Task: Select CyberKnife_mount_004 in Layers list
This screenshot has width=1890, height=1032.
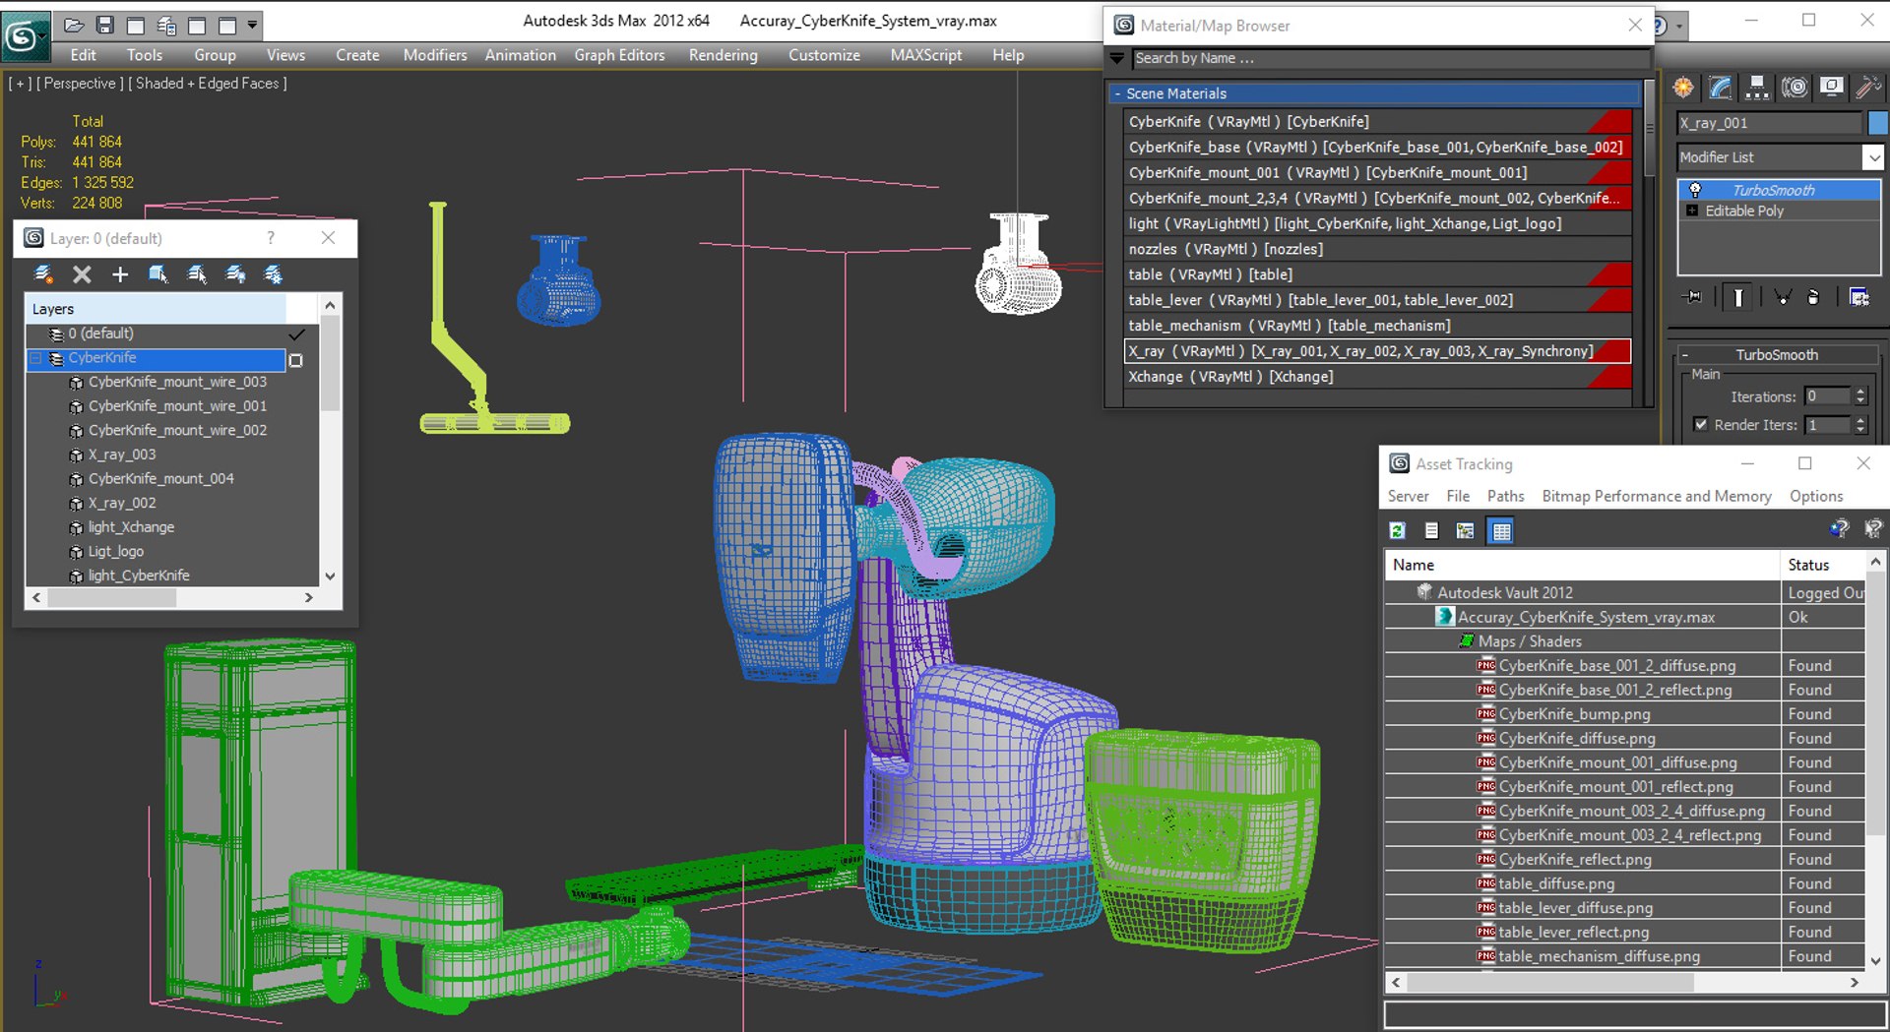Action: pos(161,479)
